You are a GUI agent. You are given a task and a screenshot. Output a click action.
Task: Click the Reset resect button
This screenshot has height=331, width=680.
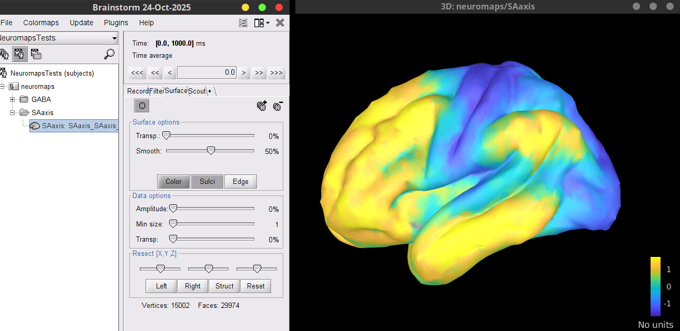coord(255,286)
